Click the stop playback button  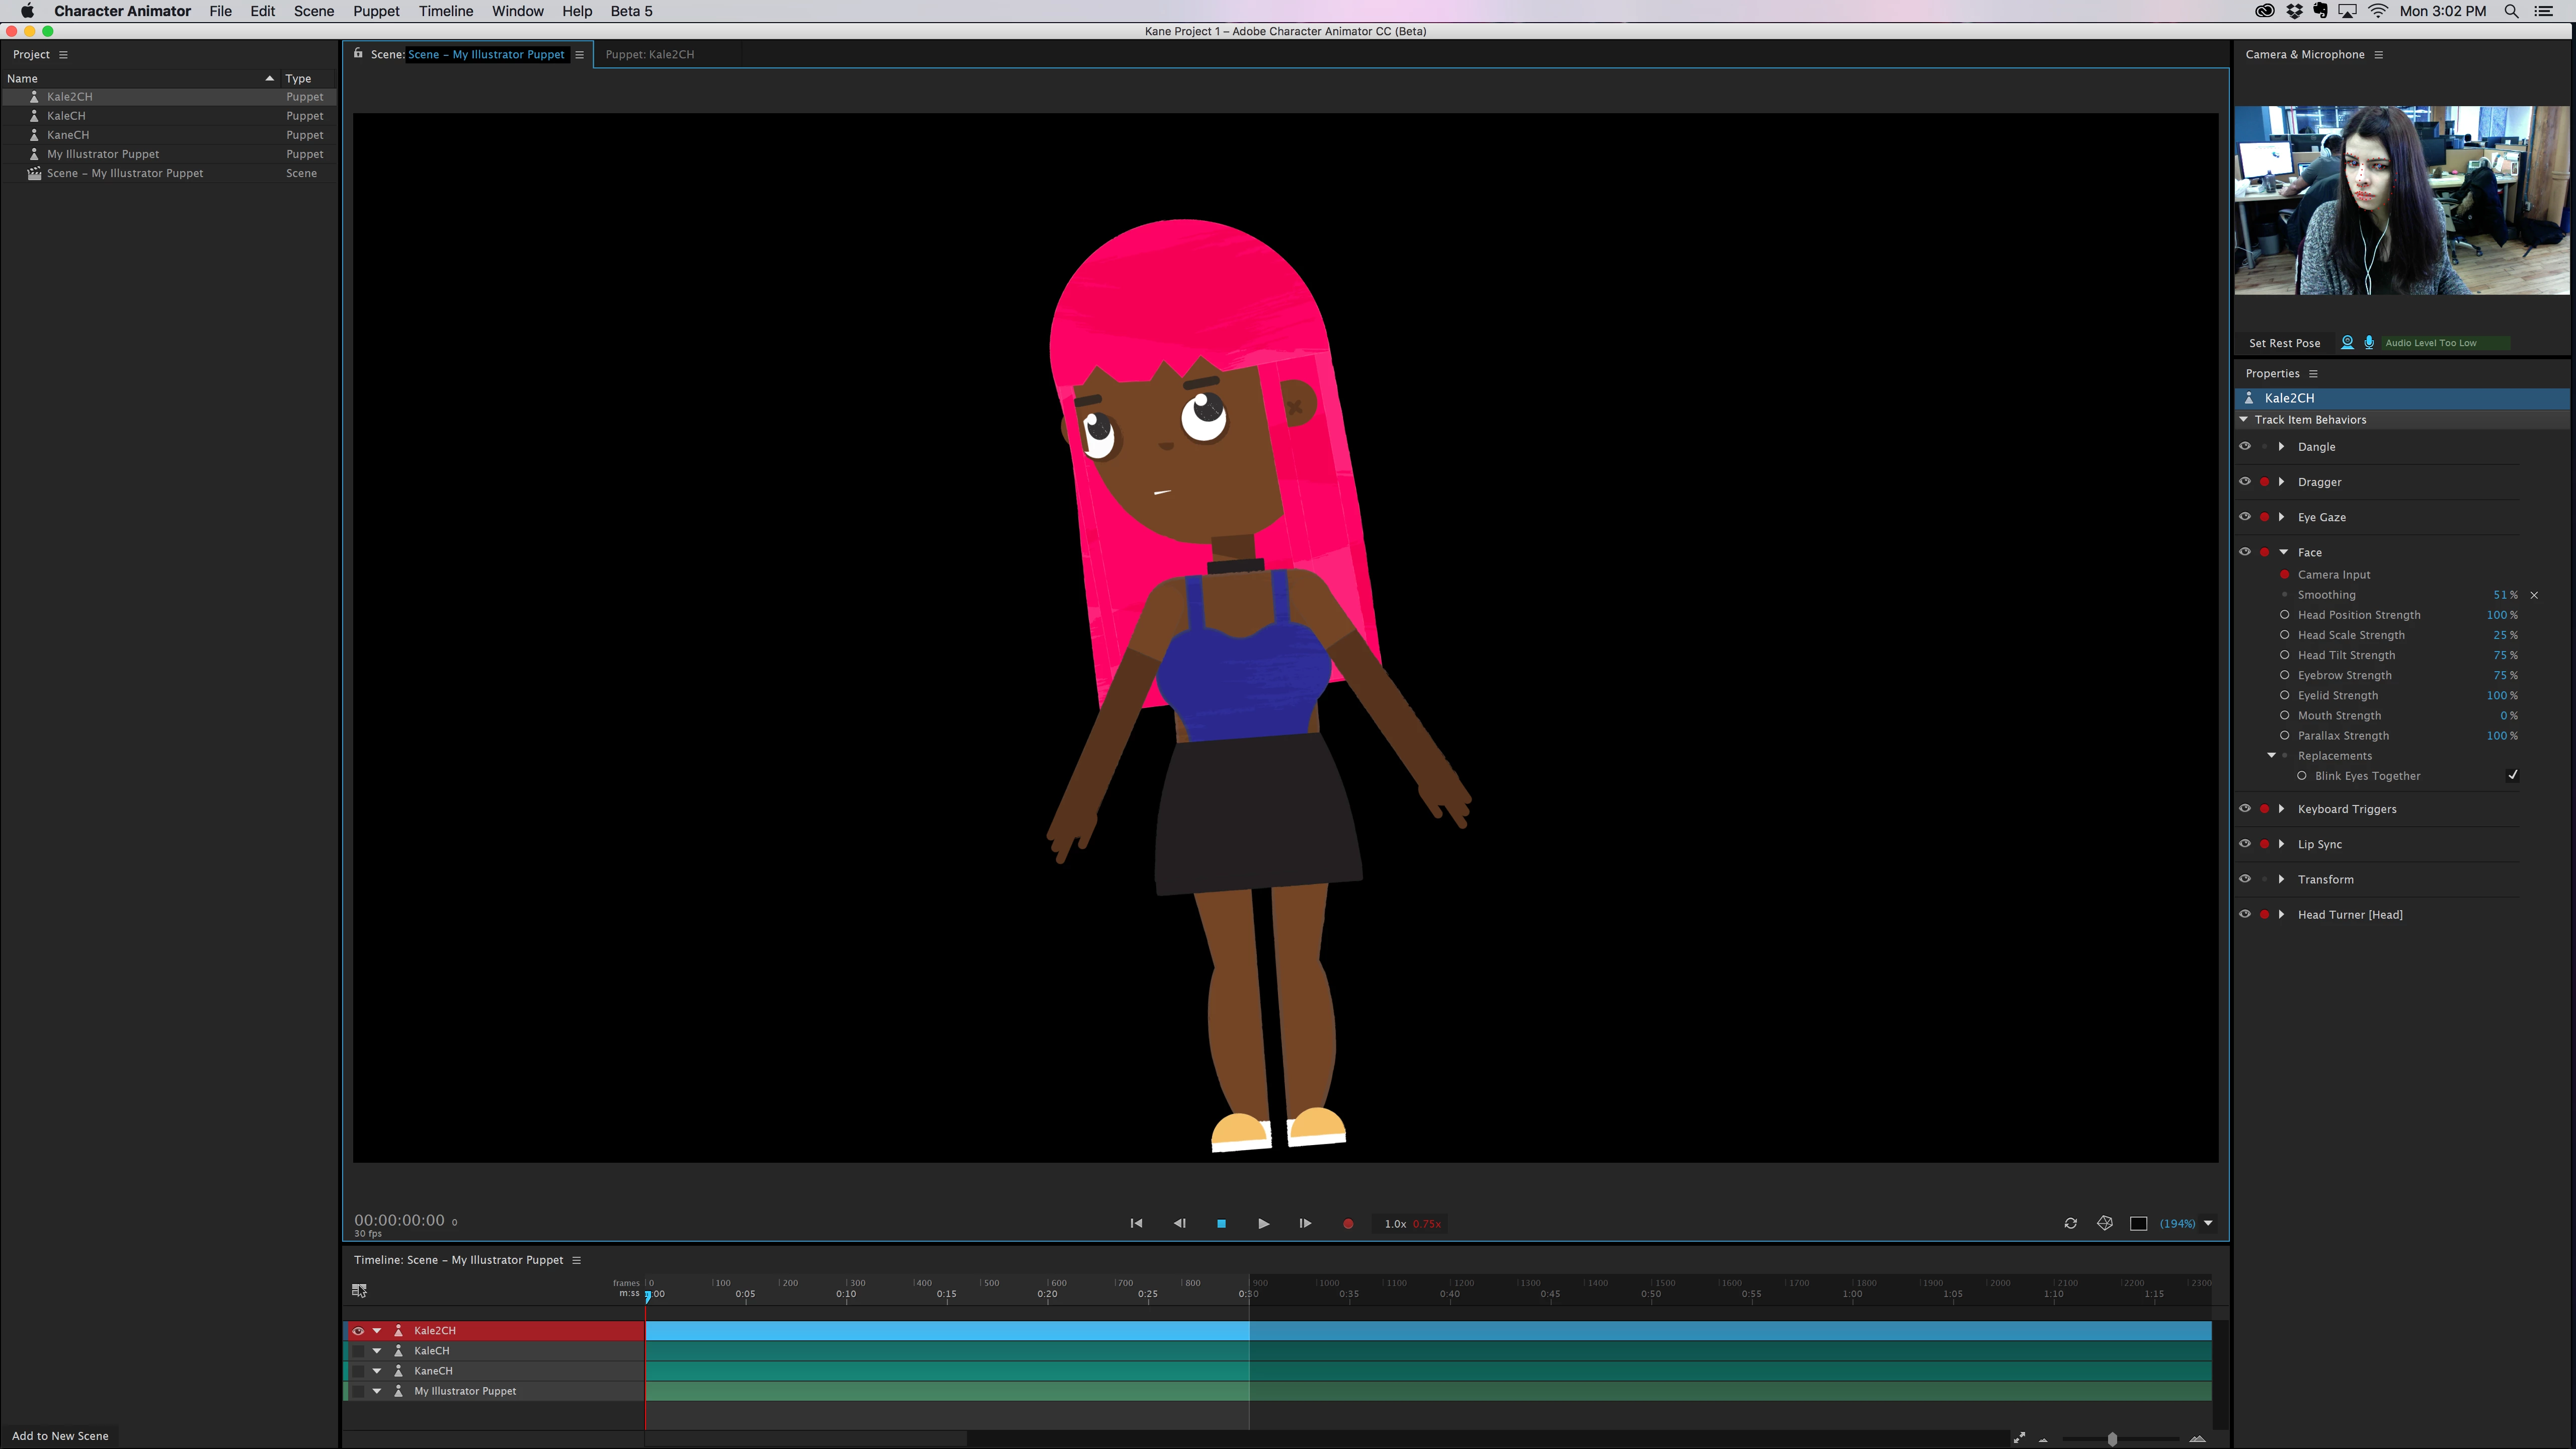pyautogui.click(x=1221, y=1223)
